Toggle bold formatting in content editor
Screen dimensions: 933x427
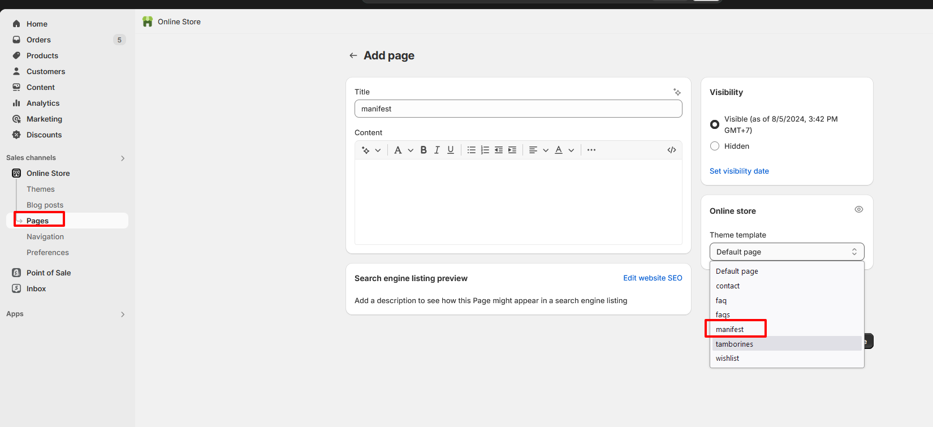coord(424,150)
